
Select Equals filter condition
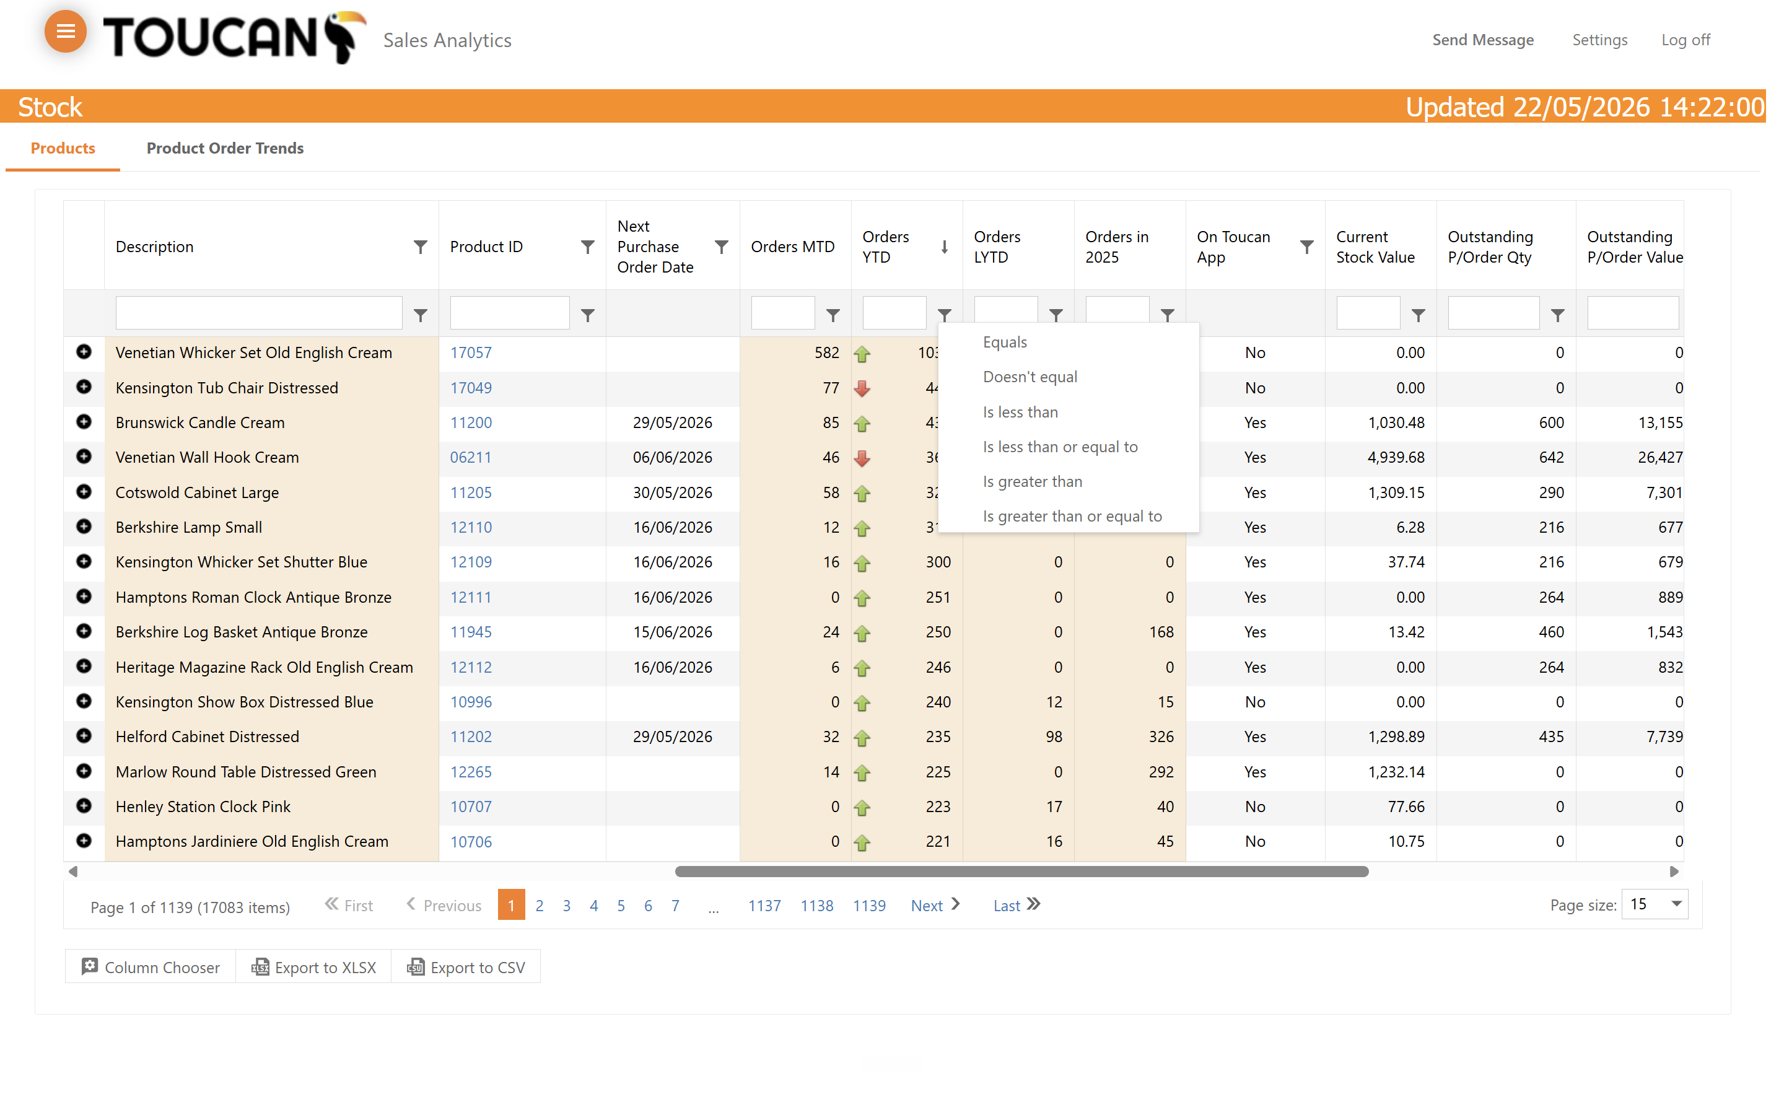pos(1068,342)
